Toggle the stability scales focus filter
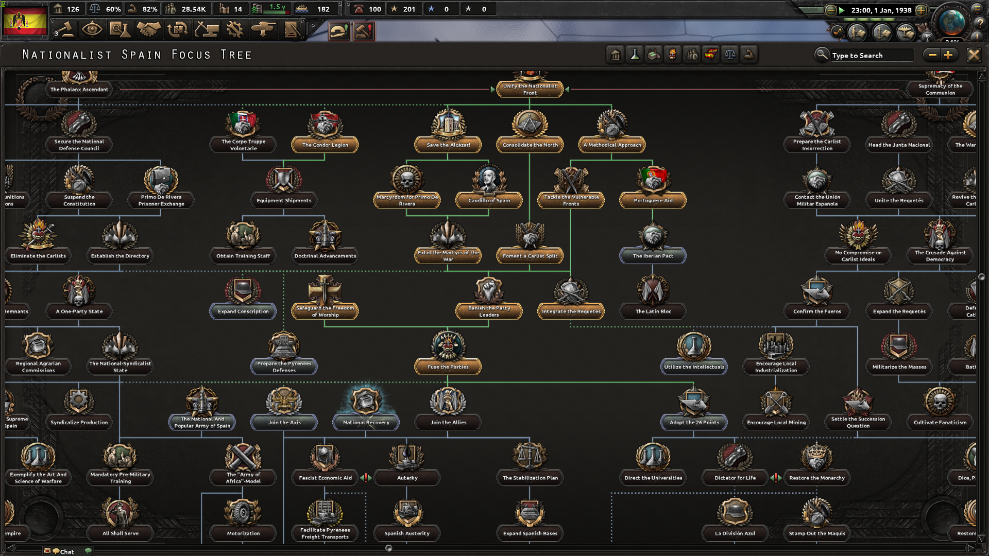This screenshot has width=989, height=556. point(730,55)
